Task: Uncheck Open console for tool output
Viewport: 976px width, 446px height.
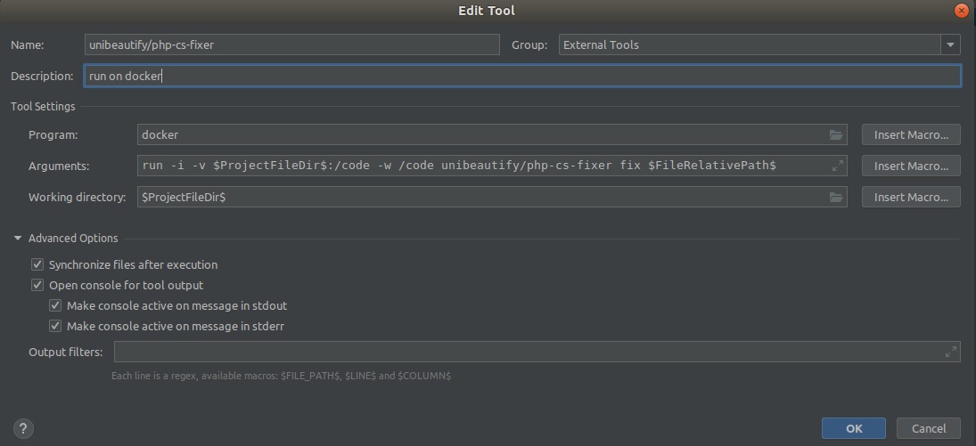Action: pyautogui.click(x=37, y=286)
